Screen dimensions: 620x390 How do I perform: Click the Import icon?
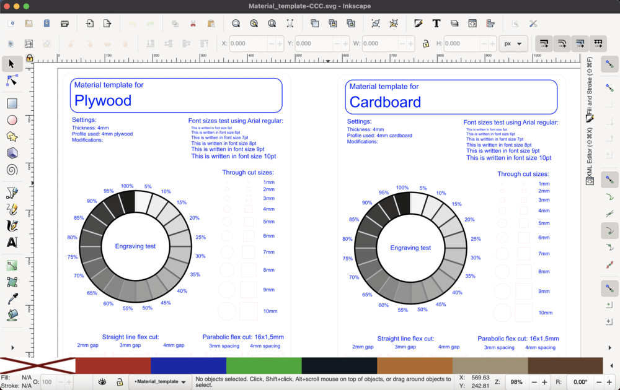pyautogui.click(x=90, y=24)
